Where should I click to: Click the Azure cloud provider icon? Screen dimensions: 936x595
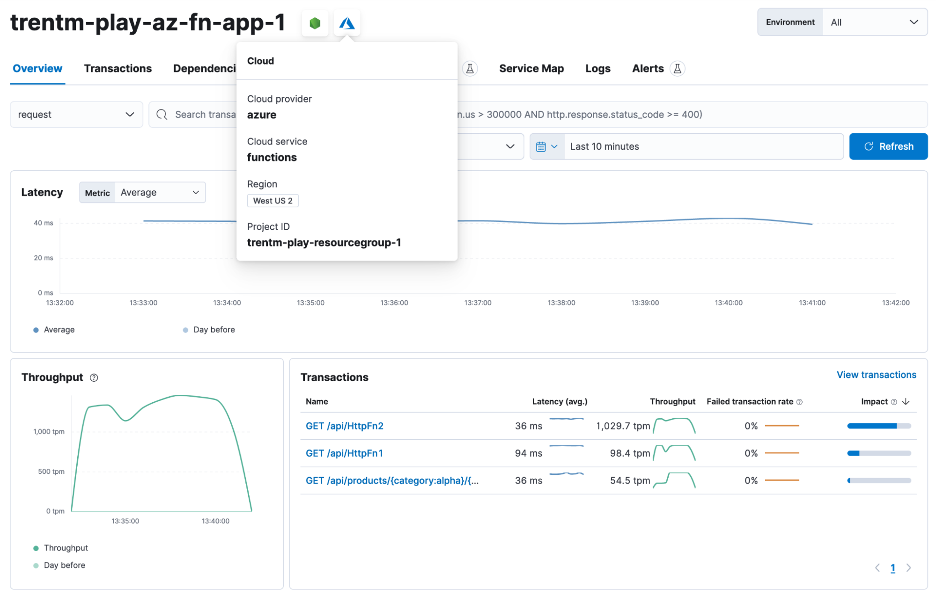(x=348, y=22)
